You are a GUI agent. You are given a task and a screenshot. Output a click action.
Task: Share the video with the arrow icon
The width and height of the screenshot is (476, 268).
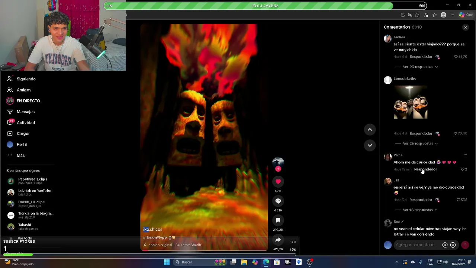pos(278,240)
